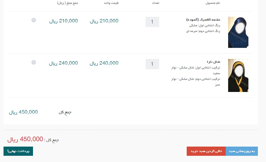Click the جمع مبلغ (ریال) column header
The height and width of the screenshot is (162, 266).
coord(68,3)
